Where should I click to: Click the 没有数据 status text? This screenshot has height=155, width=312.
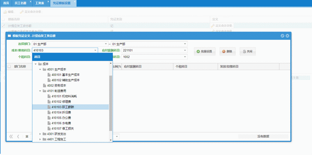(263, 136)
